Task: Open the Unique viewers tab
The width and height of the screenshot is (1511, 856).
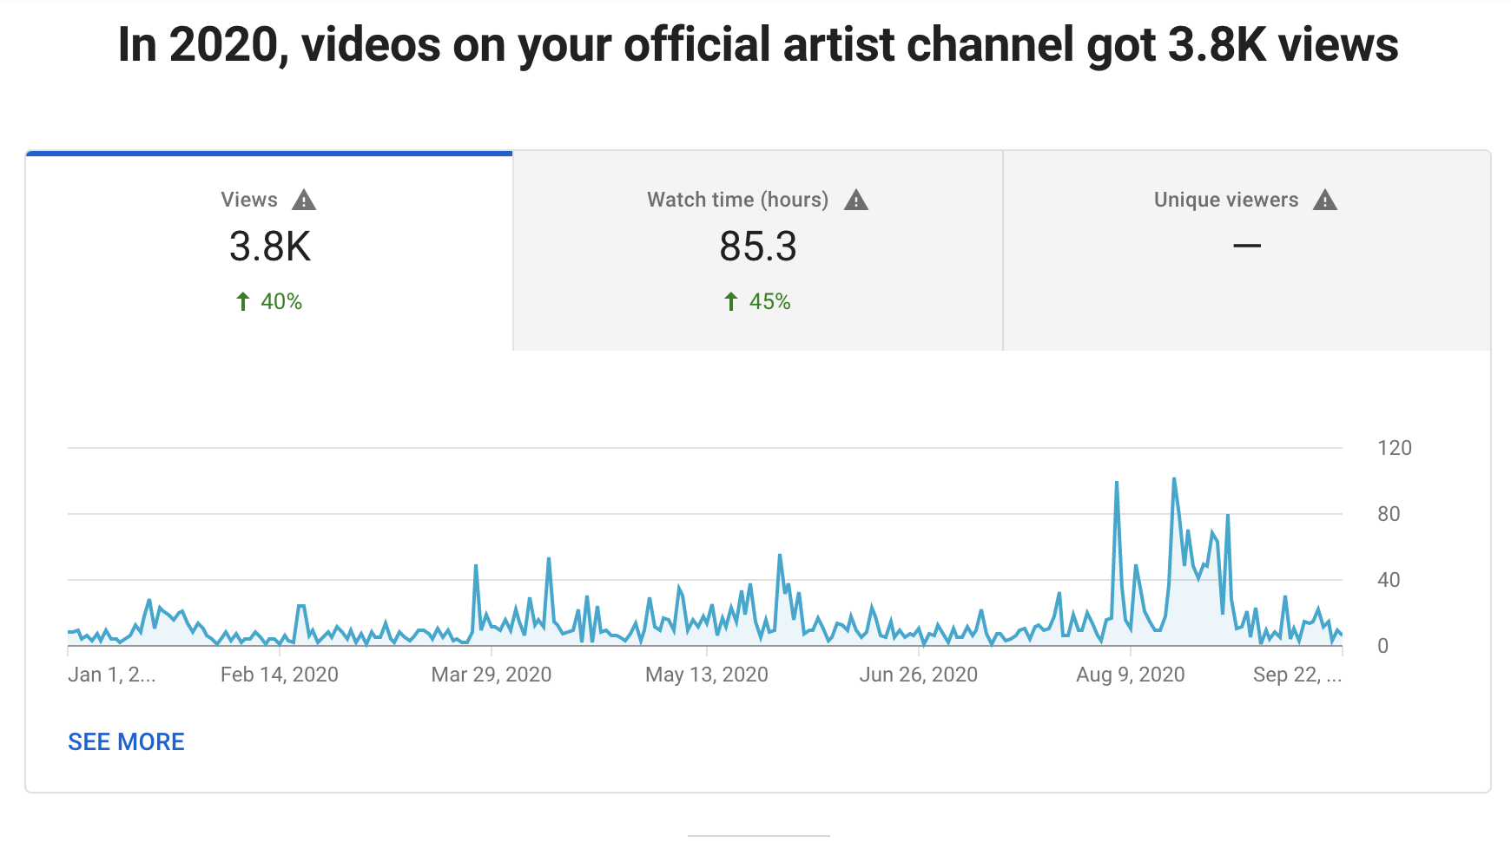Action: pyautogui.click(x=1225, y=200)
